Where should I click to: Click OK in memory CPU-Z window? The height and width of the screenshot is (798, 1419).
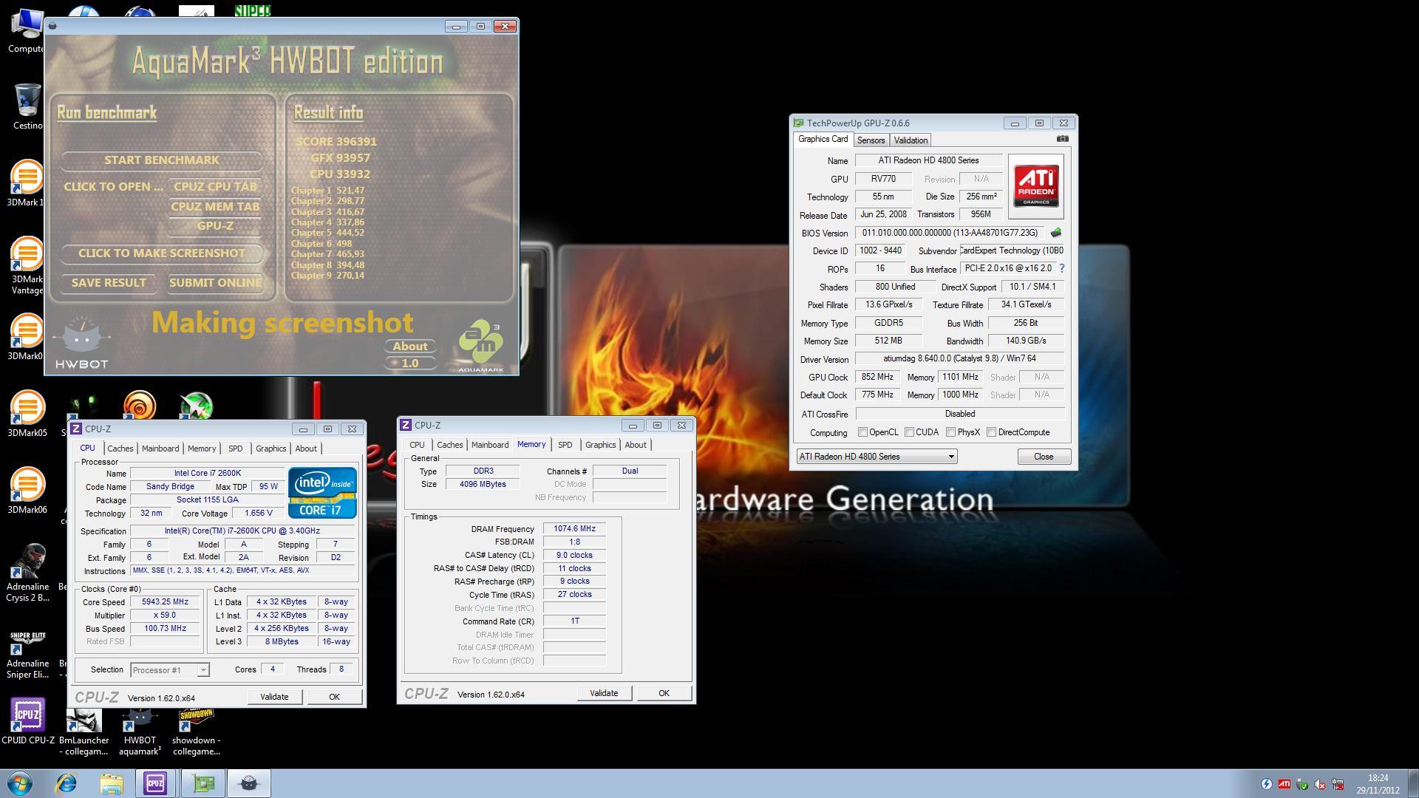tap(664, 693)
